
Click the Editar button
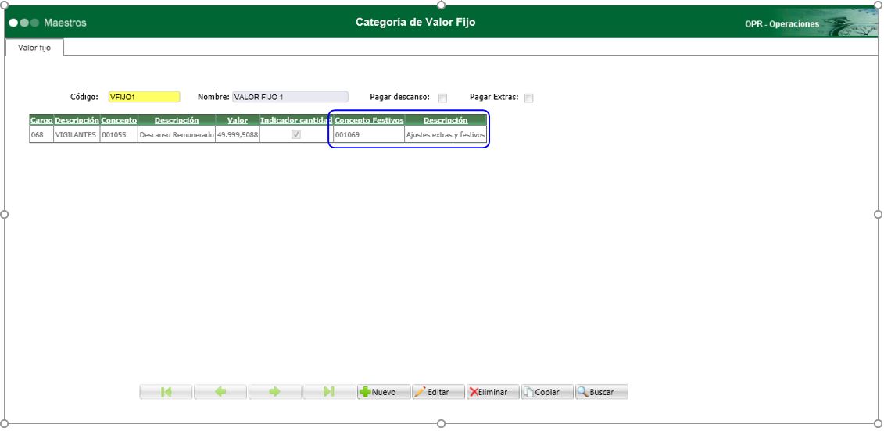tap(438, 392)
